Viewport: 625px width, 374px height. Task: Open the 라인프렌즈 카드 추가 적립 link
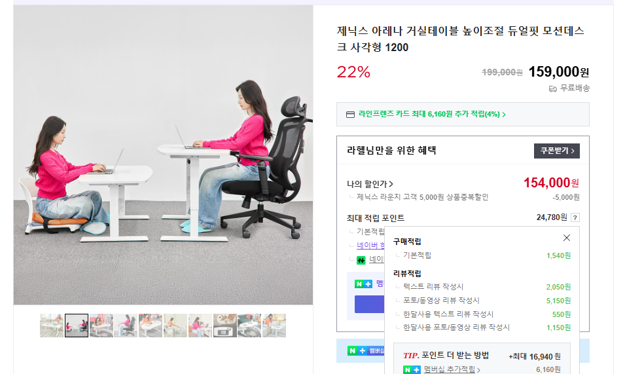click(432, 114)
